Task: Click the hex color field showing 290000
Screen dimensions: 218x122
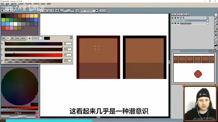Action: point(37,38)
